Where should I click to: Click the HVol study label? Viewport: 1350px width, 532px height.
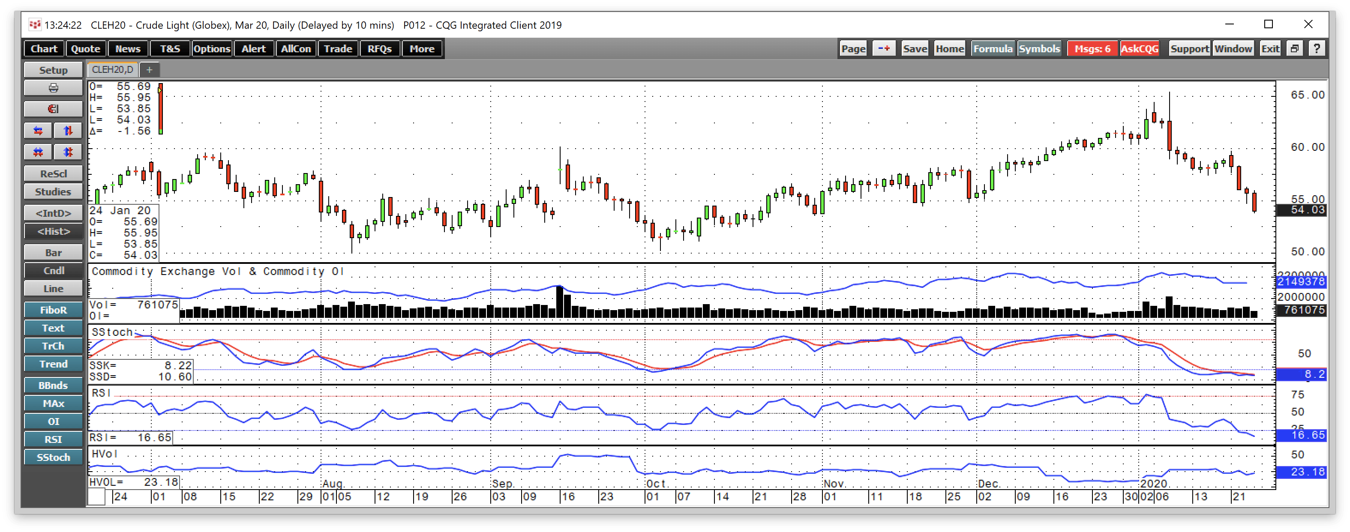105,454
